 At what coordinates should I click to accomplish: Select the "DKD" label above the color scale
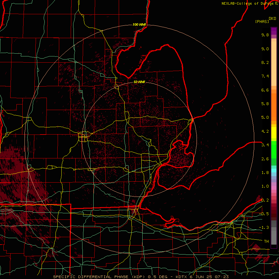pyautogui.click(x=272, y=19)
